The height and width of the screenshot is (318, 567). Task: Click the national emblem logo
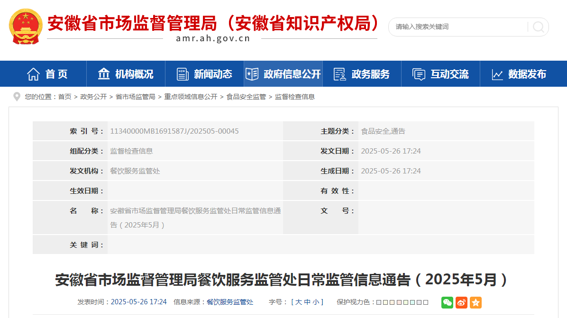tap(26, 27)
